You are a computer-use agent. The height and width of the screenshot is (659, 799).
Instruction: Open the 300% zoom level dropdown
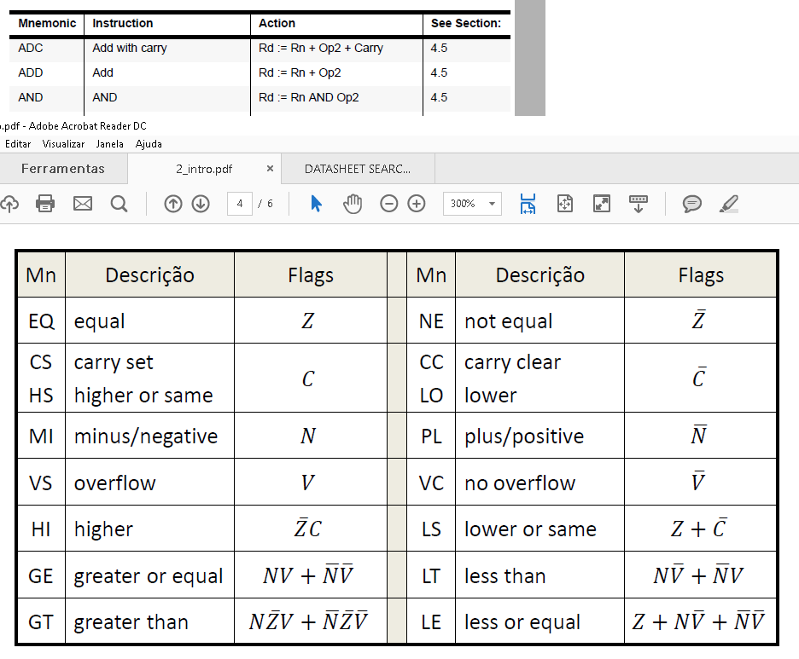[472, 204]
